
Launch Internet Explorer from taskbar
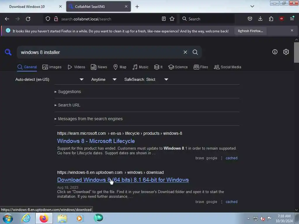(26, 218)
